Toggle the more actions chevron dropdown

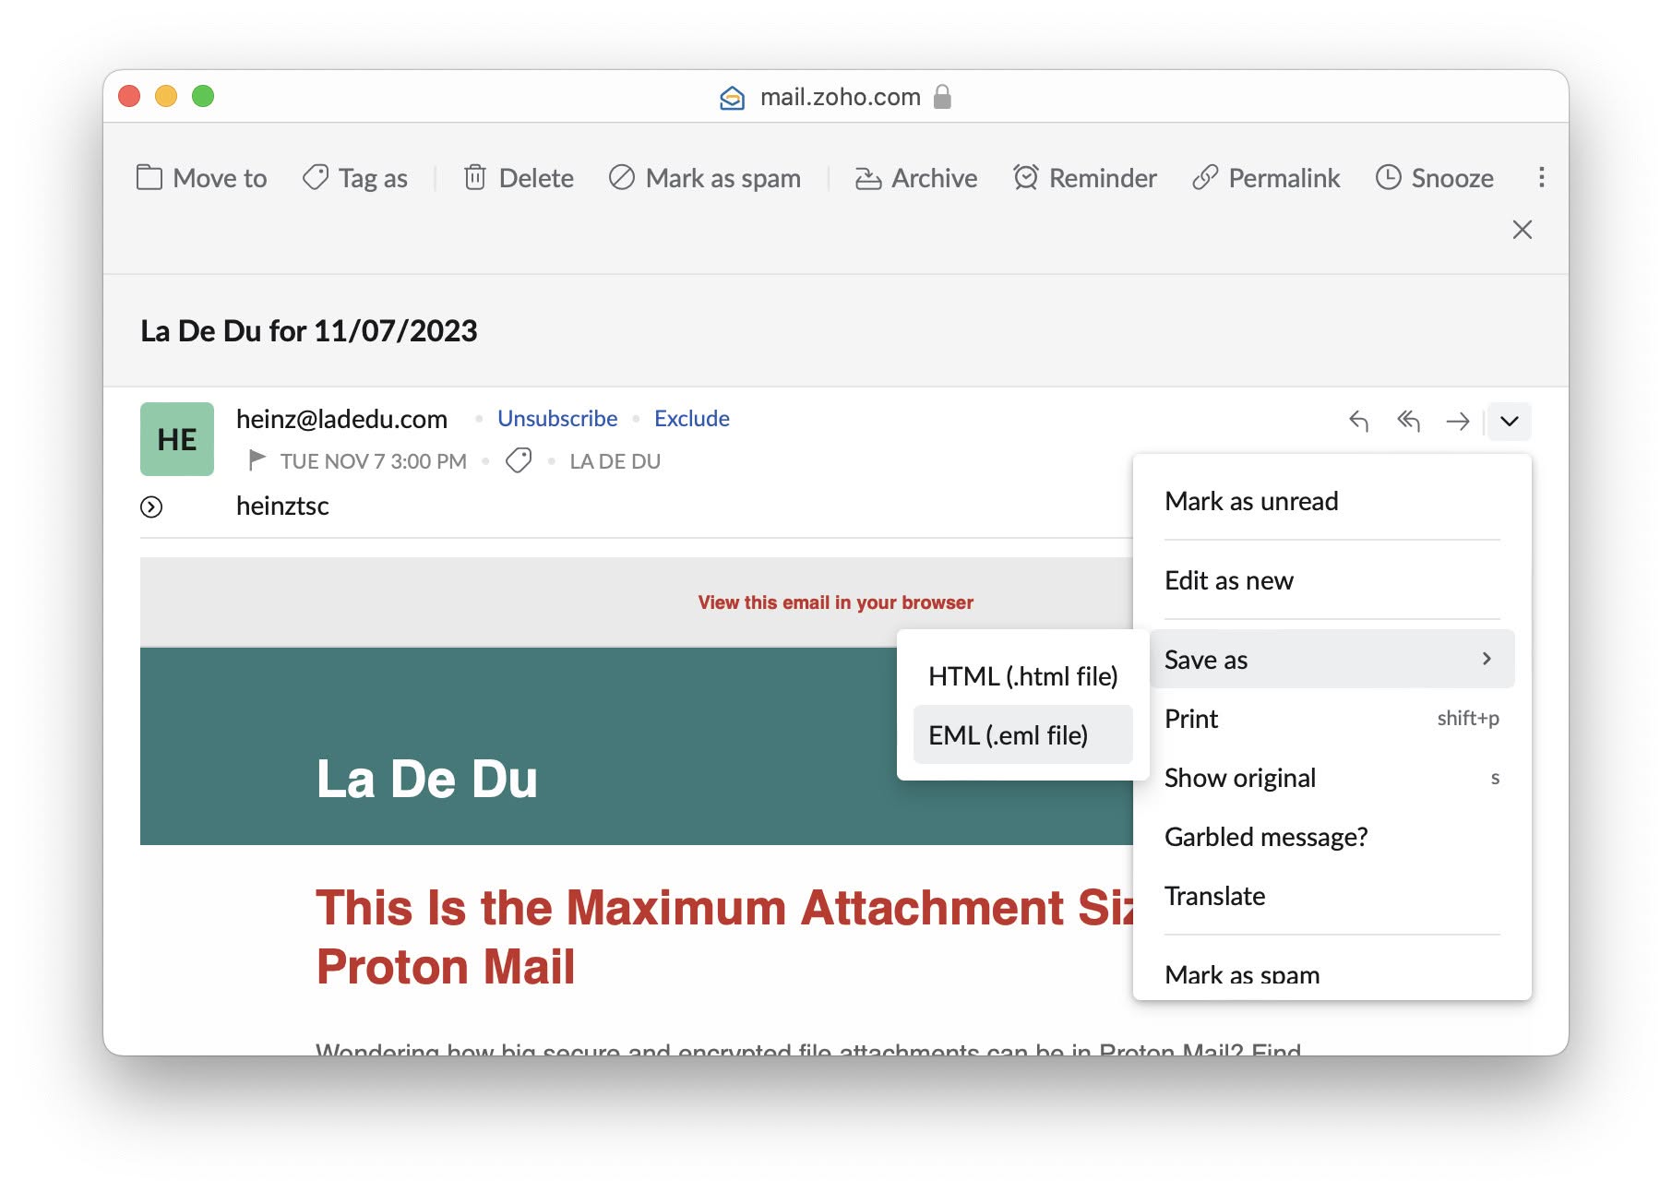pos(1510,422)
